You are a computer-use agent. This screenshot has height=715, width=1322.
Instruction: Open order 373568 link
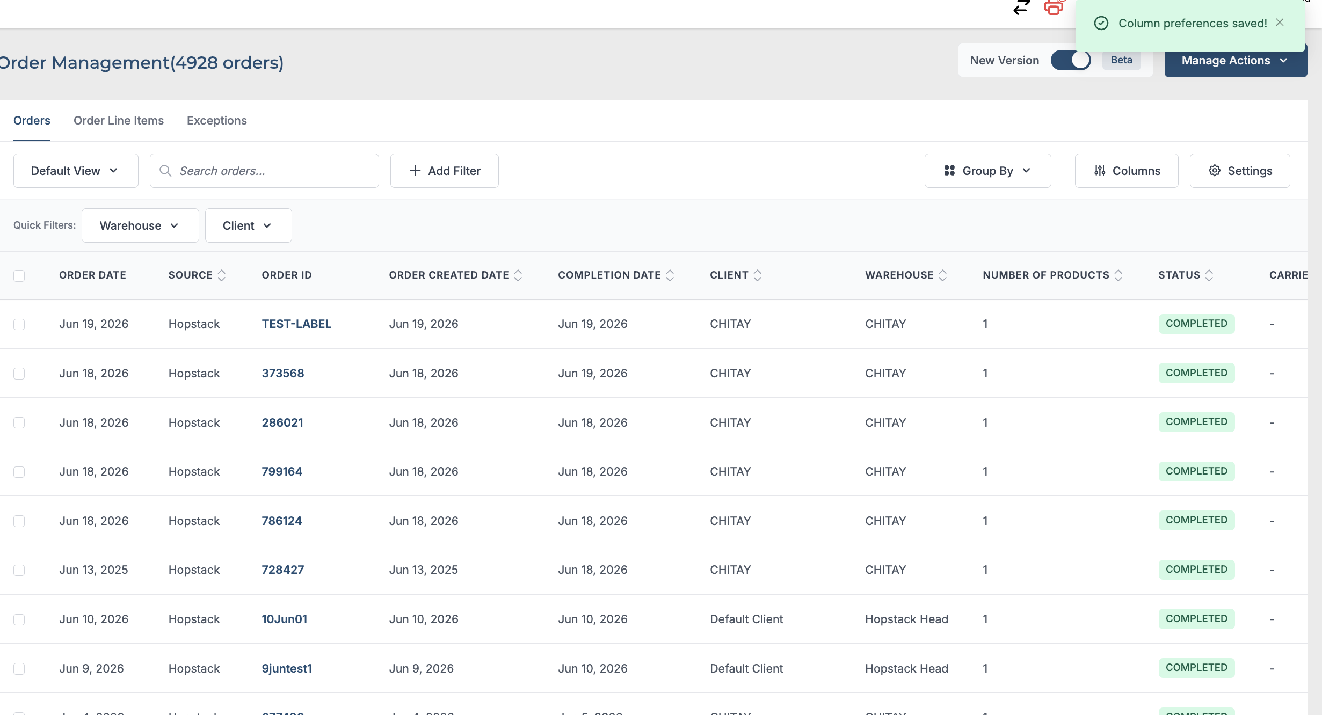tap(283, 374)
